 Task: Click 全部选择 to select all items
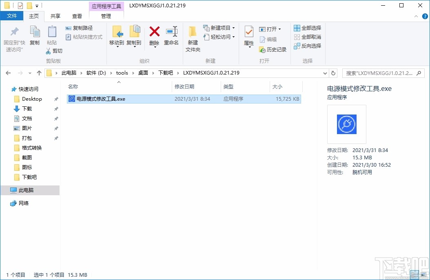click(307, 28)
